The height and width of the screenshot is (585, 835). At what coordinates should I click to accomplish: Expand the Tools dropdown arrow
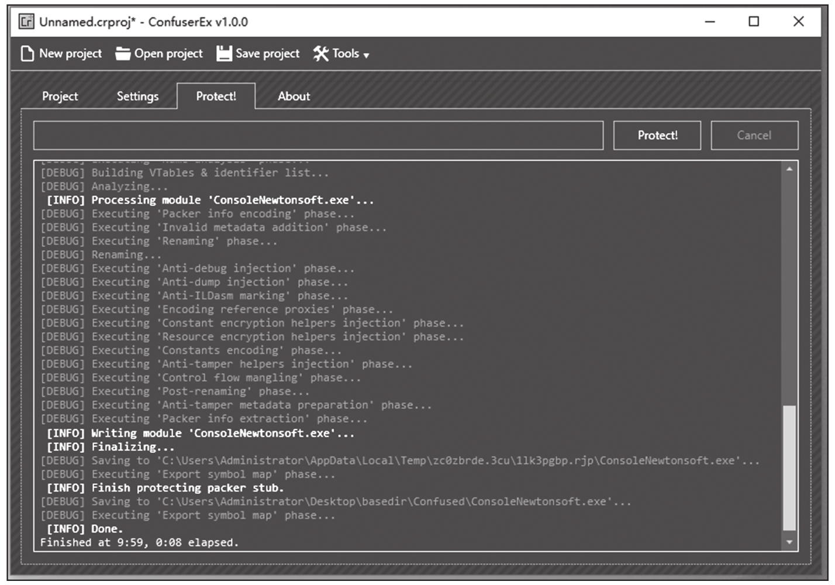[366, 56]
